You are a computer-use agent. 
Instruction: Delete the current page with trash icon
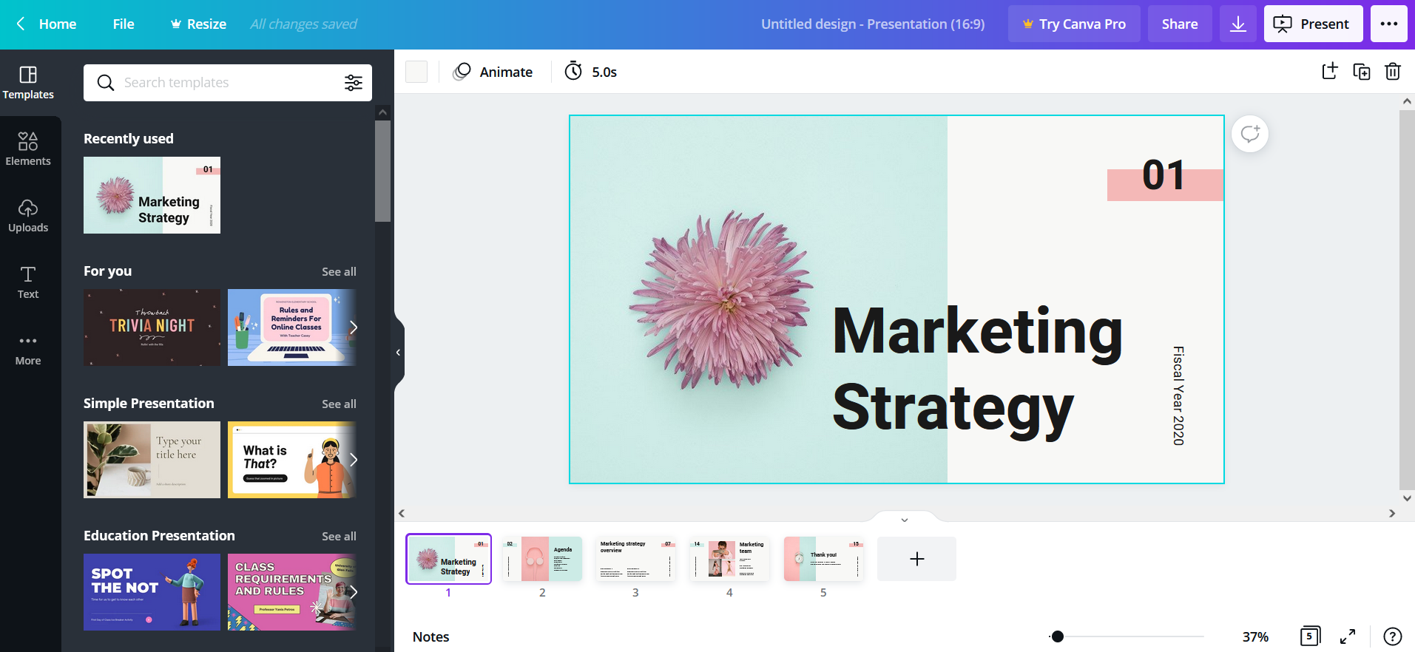click(x=1392, y=72)
